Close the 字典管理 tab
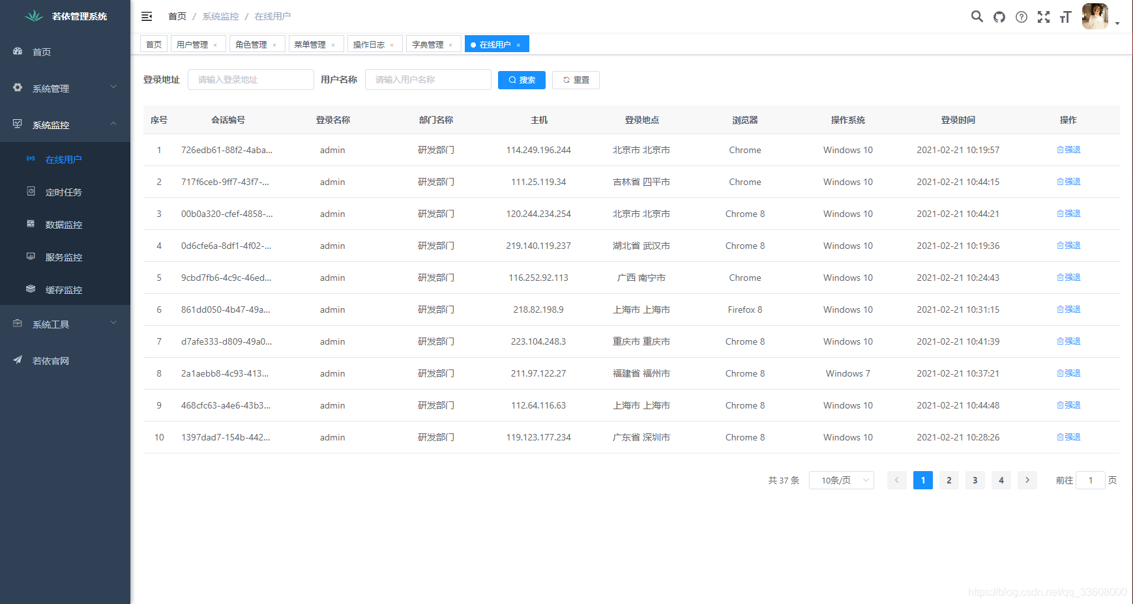This screenshot has height=604, width=1133. pos(450,45)
